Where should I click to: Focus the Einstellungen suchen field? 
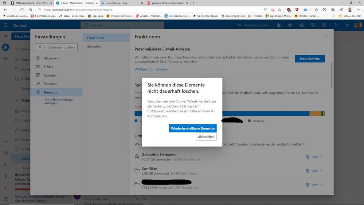coord(56,47)
